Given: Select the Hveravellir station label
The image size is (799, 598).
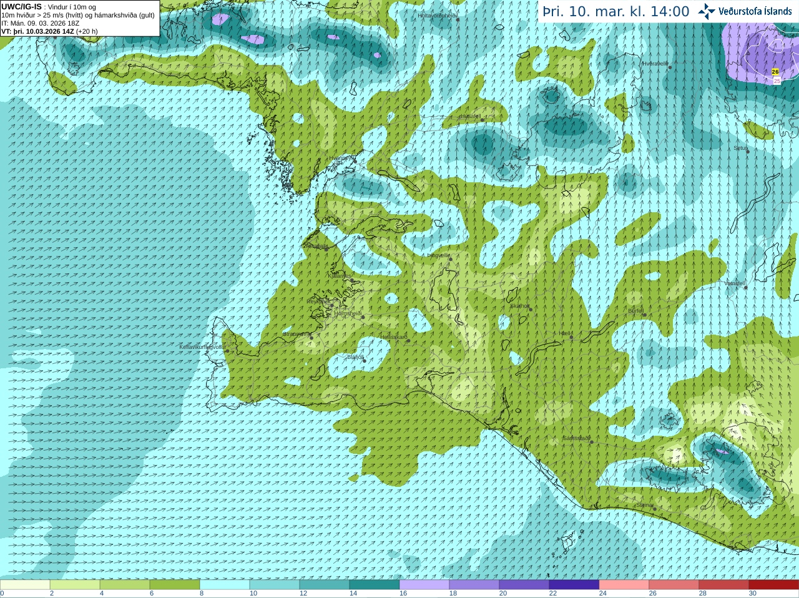Looking at the screenshot, I should [x=655, y=64].
